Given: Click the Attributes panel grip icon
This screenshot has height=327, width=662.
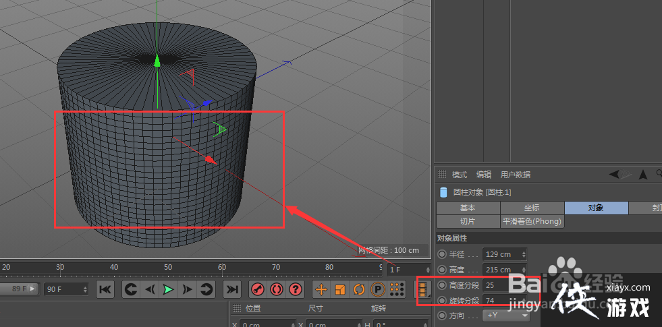Looking at the screenshot, I should tap(442, 174).
